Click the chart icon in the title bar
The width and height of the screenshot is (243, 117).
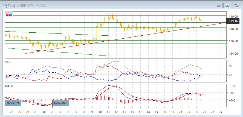point(5,5)
